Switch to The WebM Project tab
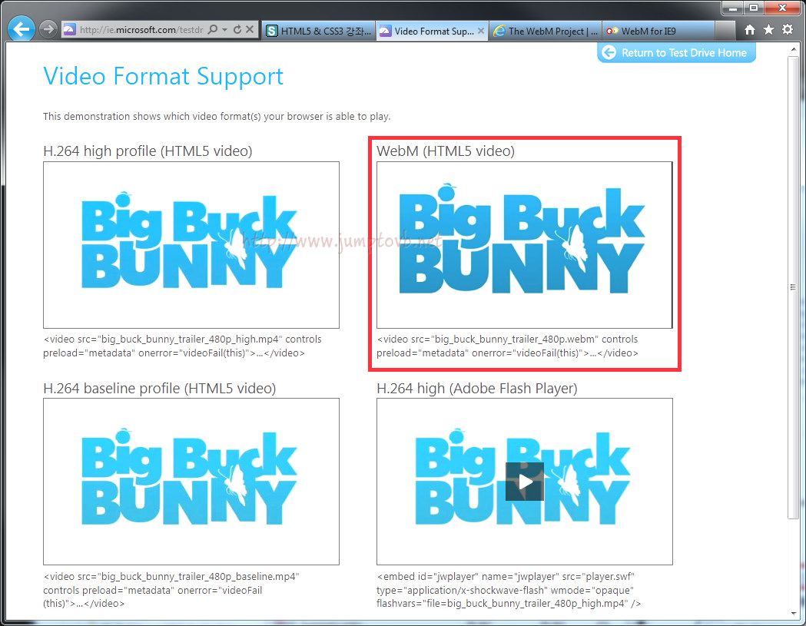 (546, 31)
